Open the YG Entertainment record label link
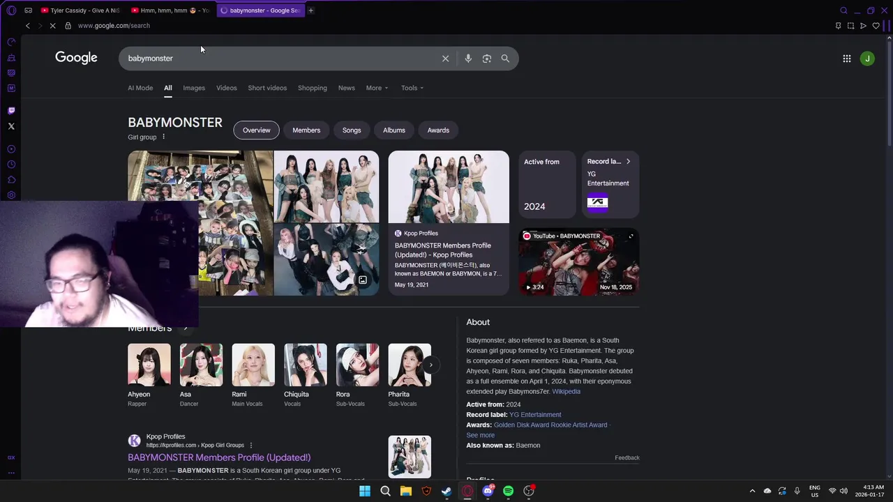Image resolution: width=893 pixels, height=502 pixels. tap(535, 415)
